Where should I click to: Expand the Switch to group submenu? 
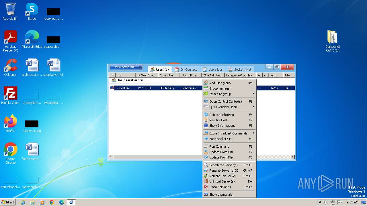click(229, 94)
